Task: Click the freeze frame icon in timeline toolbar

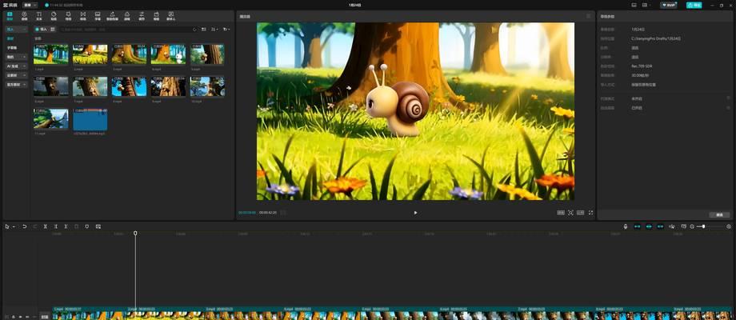Action: [98, 226]
